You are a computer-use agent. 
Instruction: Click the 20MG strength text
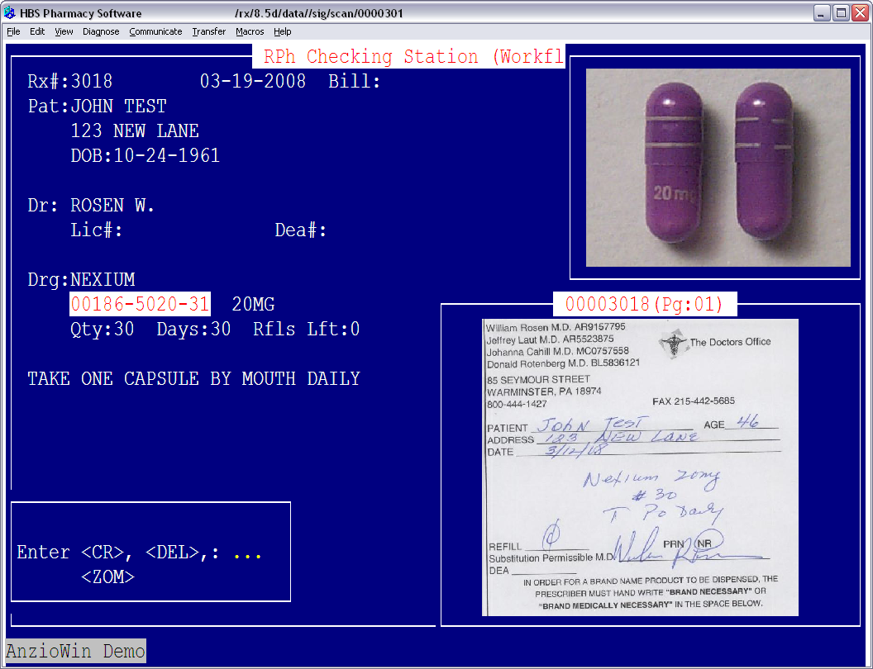(x=253, y=304)
